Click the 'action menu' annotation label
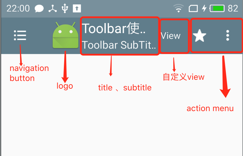 click(x=210, y=108)
